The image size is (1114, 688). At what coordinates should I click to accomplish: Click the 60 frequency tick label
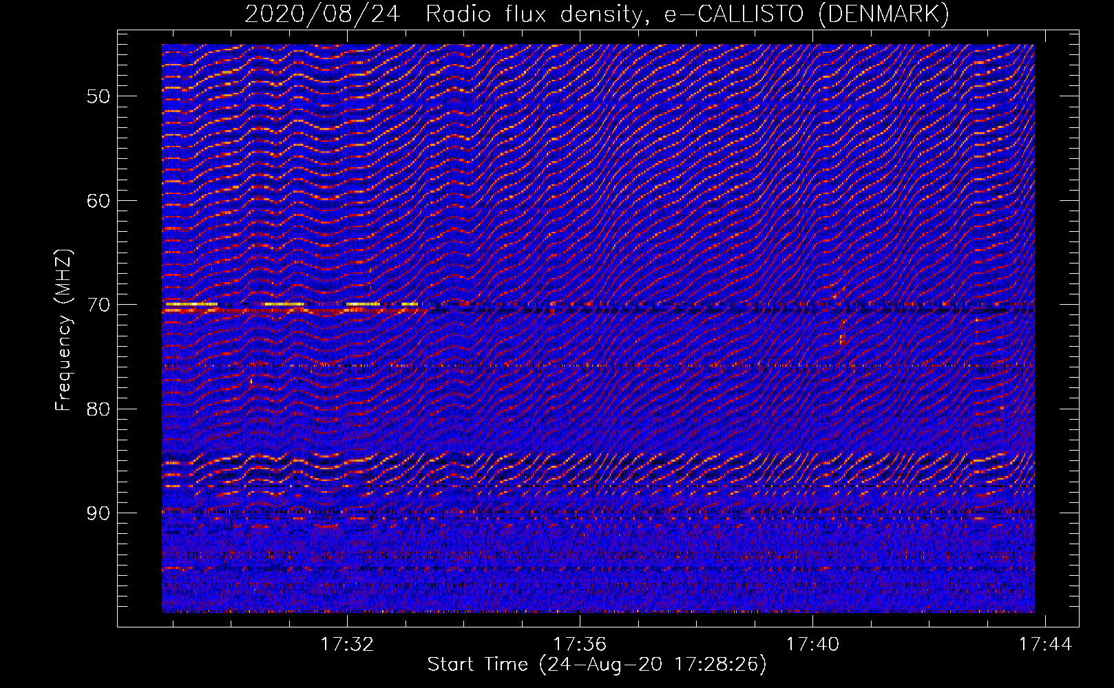pos(98,201)
